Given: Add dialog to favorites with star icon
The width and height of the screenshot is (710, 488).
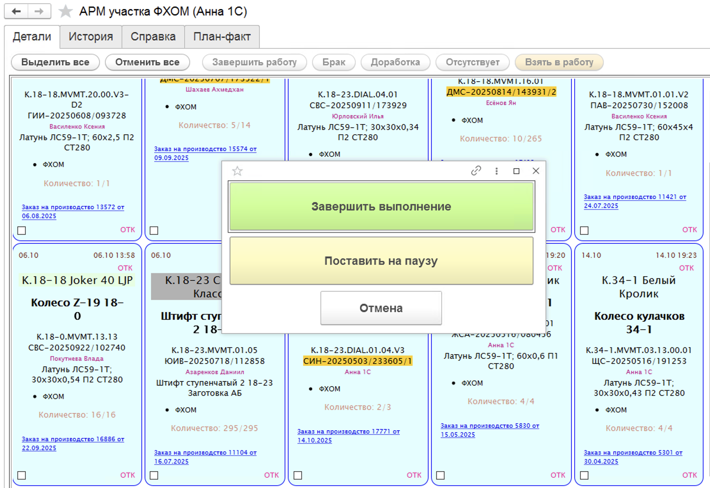Looking at the screenshot, I should coord(237,171).
